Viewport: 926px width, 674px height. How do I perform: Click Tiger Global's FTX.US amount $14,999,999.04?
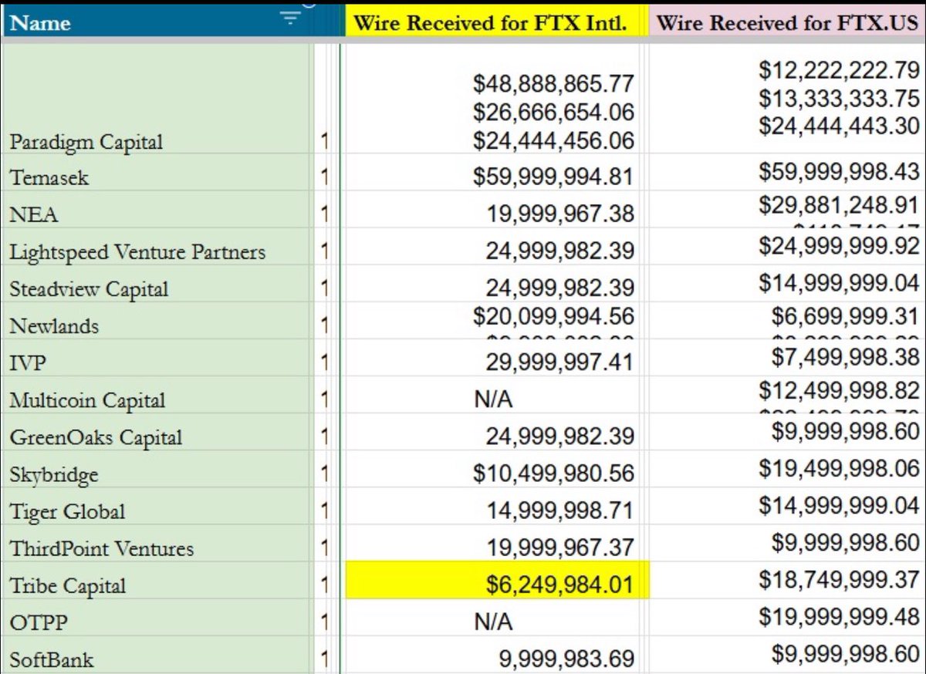tap(839, 504)
